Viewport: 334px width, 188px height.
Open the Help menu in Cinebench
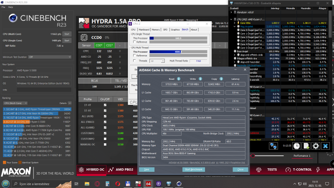(10, 7)
